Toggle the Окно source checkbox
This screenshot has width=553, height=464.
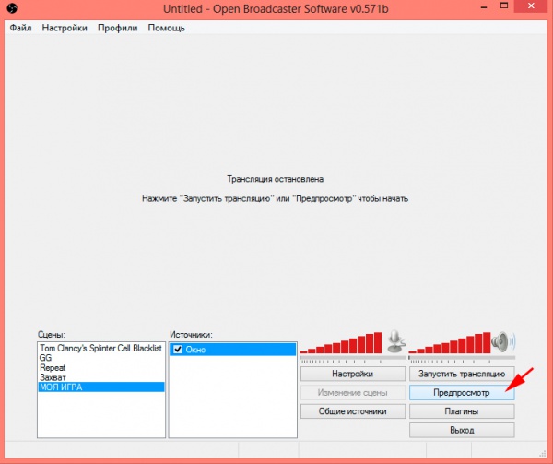point(178,350)
